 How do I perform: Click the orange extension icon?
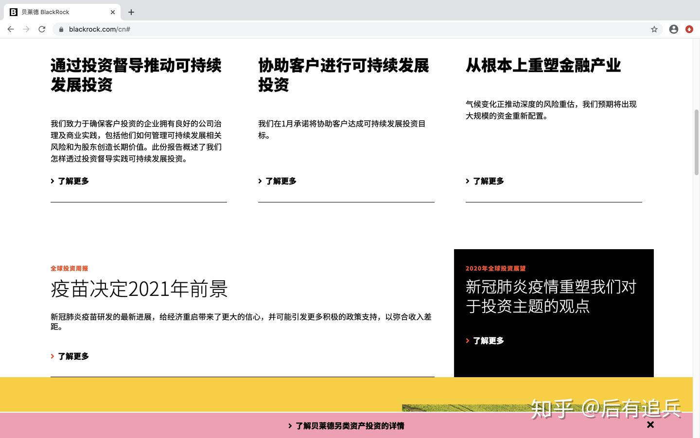pyautogui.click(x=689, y=29)
